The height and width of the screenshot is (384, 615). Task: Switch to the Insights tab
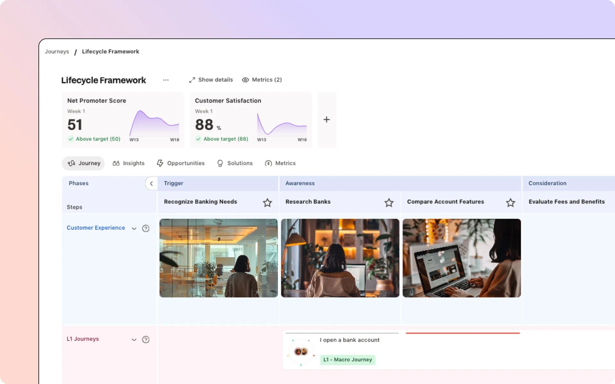pyautogui.click(x=128, y=163)
